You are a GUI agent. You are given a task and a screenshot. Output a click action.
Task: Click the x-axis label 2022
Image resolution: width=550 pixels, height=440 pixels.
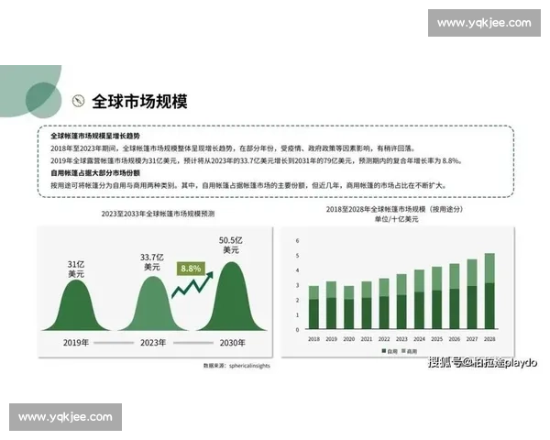(384, 339)
